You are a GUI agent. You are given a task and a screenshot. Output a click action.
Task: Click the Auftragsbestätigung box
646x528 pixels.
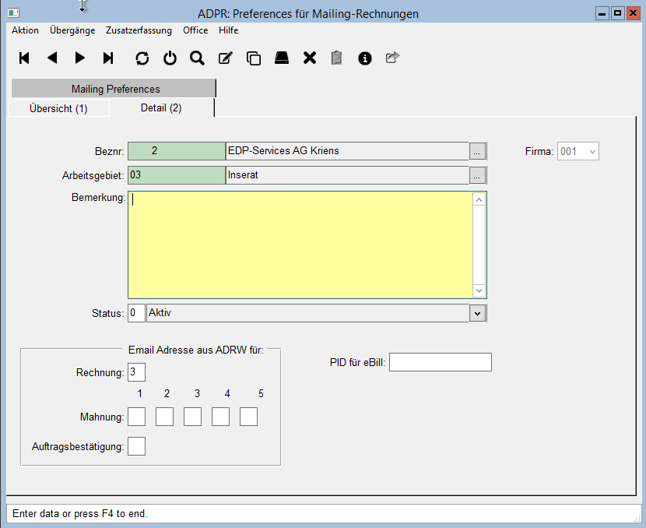(x=136, y=446)
